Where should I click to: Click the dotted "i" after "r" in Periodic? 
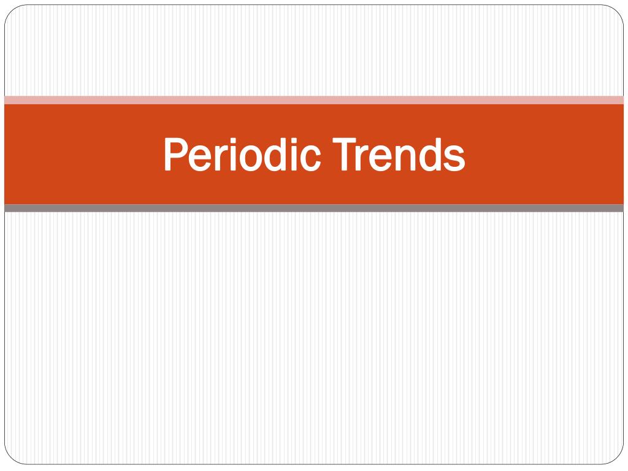coord(232,155)
